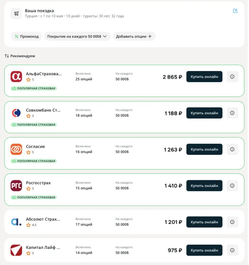Expand coverage 50 000$ dropdown
Image resolution: width=249 pixels, height=265 pixels.
78,37
